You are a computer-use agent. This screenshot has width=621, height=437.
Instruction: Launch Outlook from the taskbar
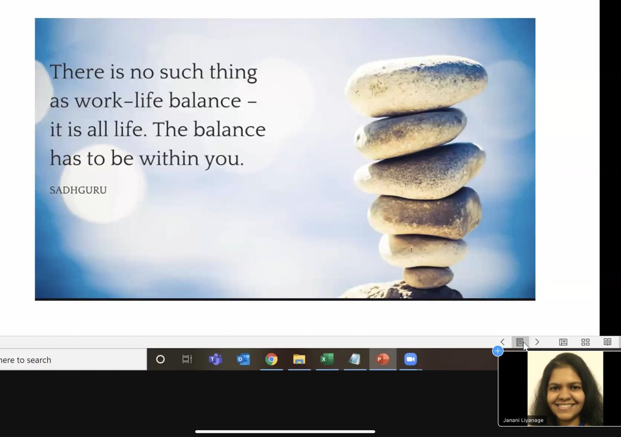243,360
